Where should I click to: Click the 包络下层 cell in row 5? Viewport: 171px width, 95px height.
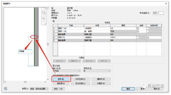tap(97, 40)
